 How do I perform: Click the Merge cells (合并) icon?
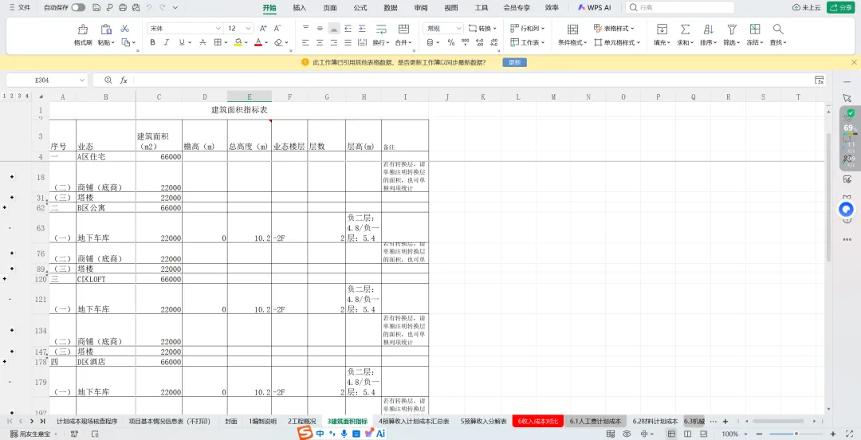coord(403,29)
